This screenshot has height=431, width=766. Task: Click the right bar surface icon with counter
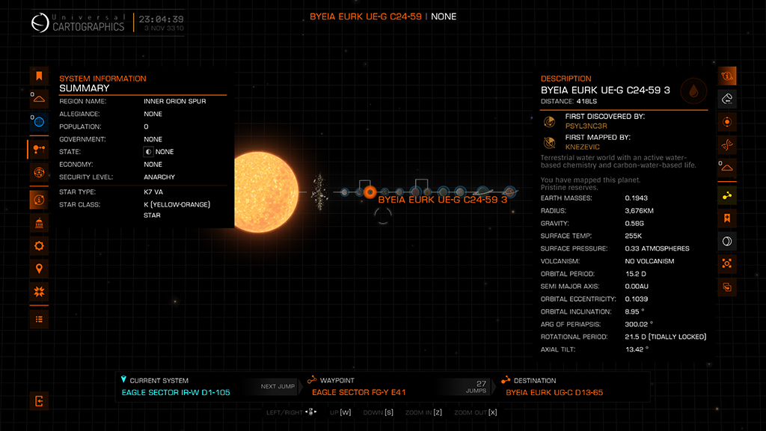tap(727, 168)
